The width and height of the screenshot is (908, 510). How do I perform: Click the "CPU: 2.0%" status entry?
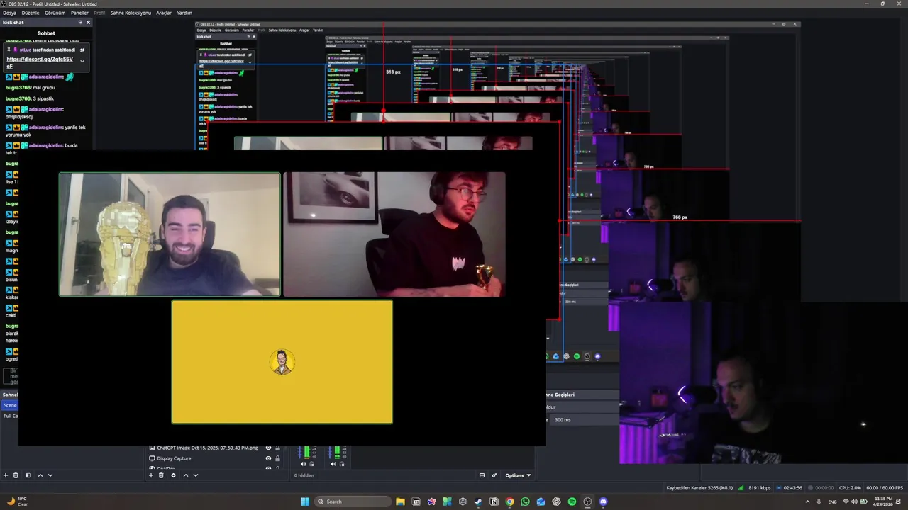(x=850, y=487)
